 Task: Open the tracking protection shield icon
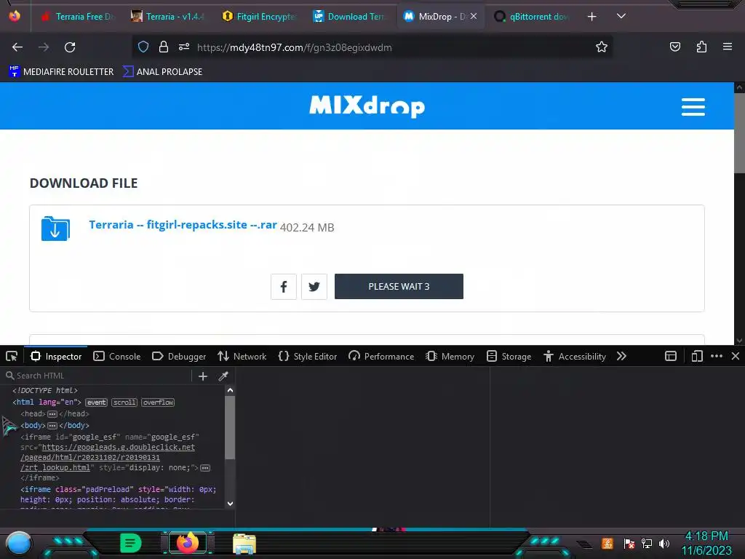(x=143, y=47)
